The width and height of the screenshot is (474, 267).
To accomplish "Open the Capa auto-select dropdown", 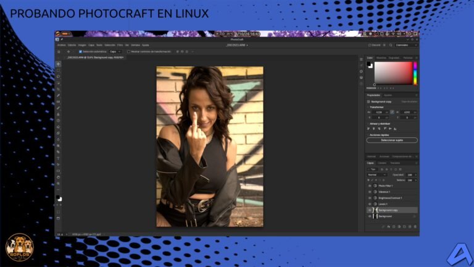I will coord(115,52).
